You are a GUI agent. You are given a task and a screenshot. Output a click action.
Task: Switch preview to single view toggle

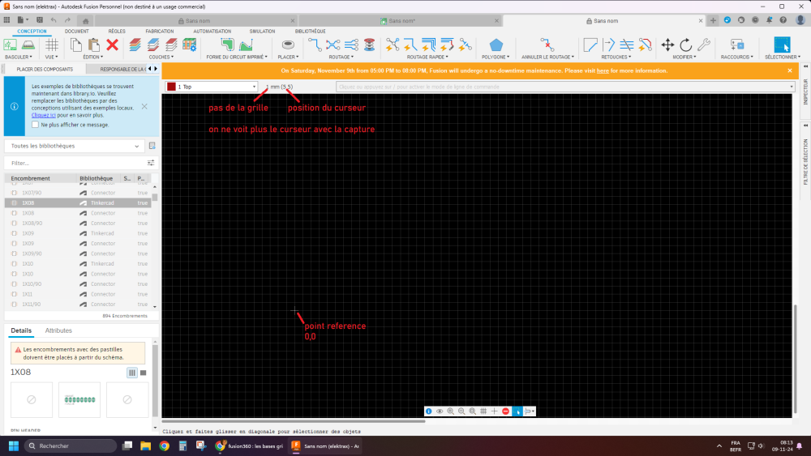pos(144,373)
